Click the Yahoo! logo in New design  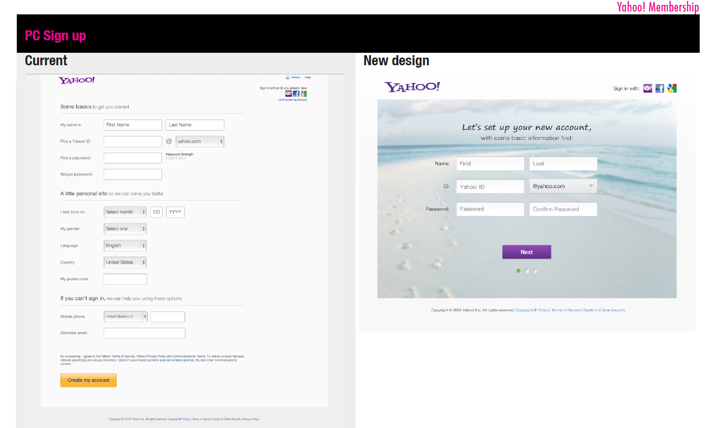coord(412,87)
